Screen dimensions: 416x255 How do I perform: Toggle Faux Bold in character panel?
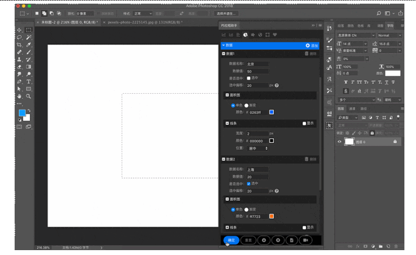[346, 82]
